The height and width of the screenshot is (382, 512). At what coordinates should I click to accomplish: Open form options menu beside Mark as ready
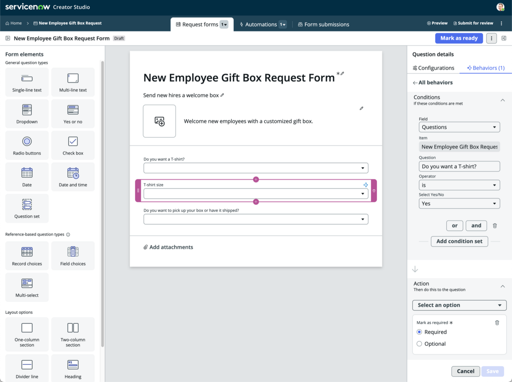click(491, 38)
